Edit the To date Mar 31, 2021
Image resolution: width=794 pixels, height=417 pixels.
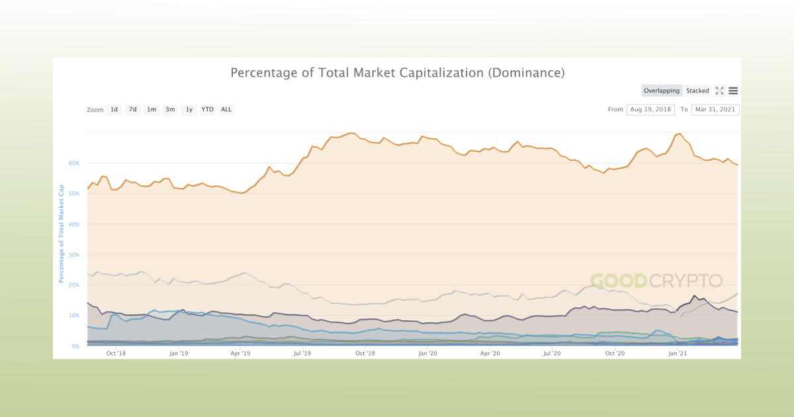(x=715, y=109)
